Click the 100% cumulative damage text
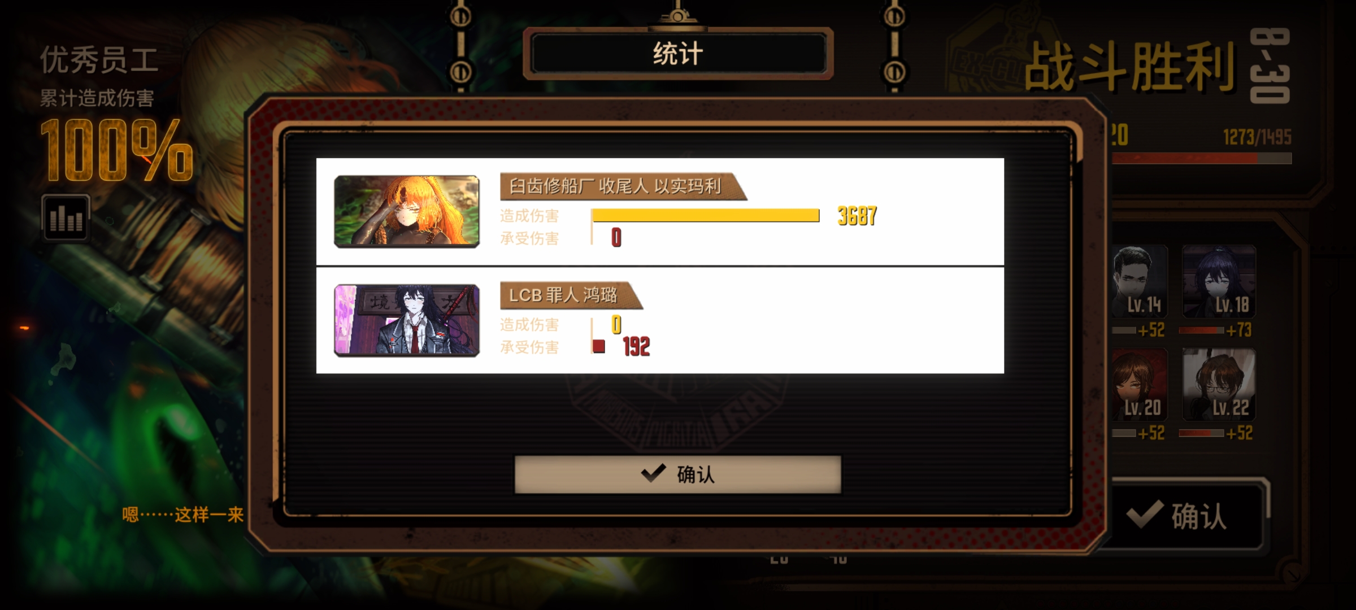This screenshot has width=1356, height=610. pos(117,151)
